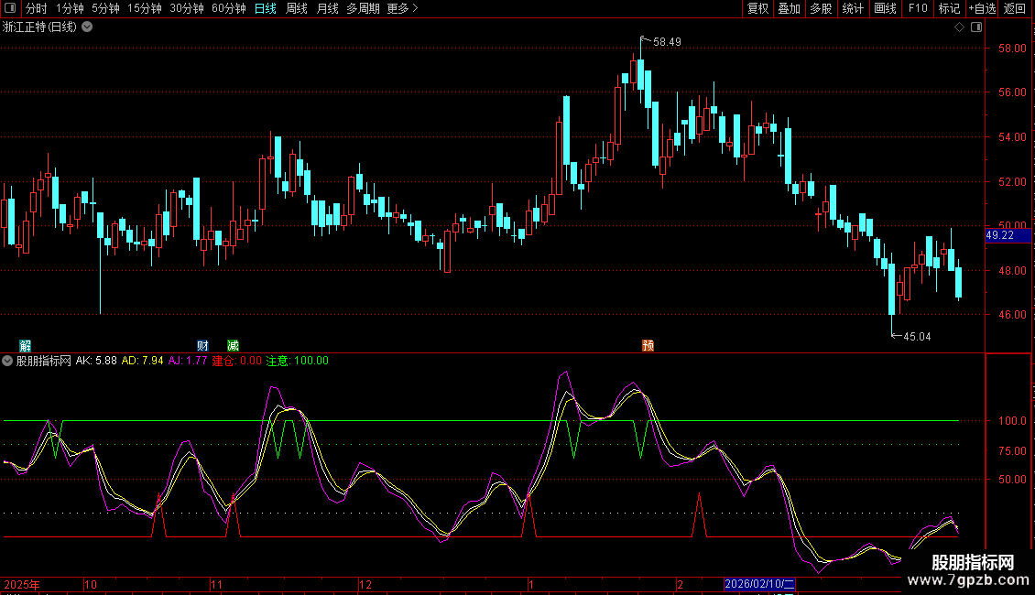1035x595 pixels.
Task: Click the 减 shareholder reduction marker
Action: pos(233,345)
